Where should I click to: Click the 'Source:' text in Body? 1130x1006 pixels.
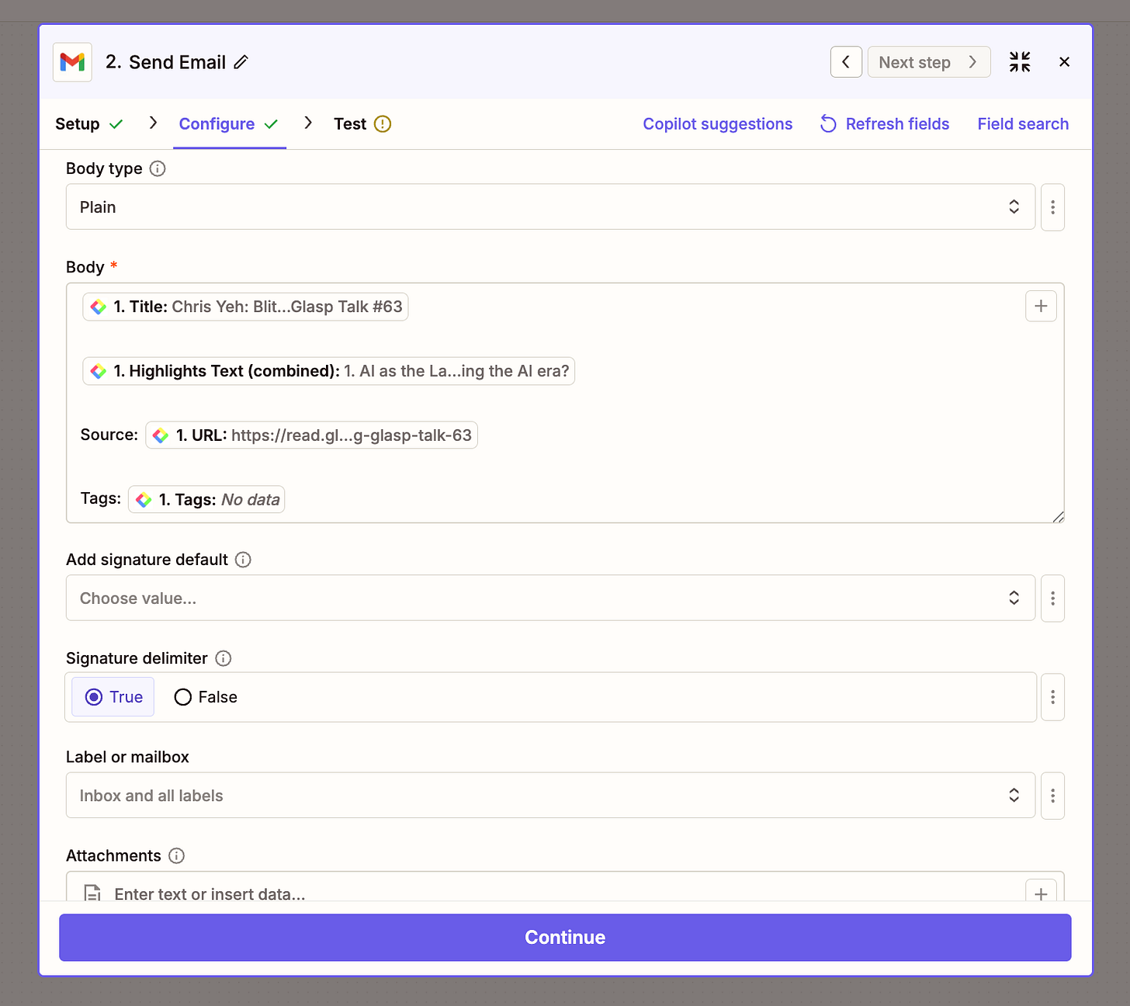coord(109,435)
